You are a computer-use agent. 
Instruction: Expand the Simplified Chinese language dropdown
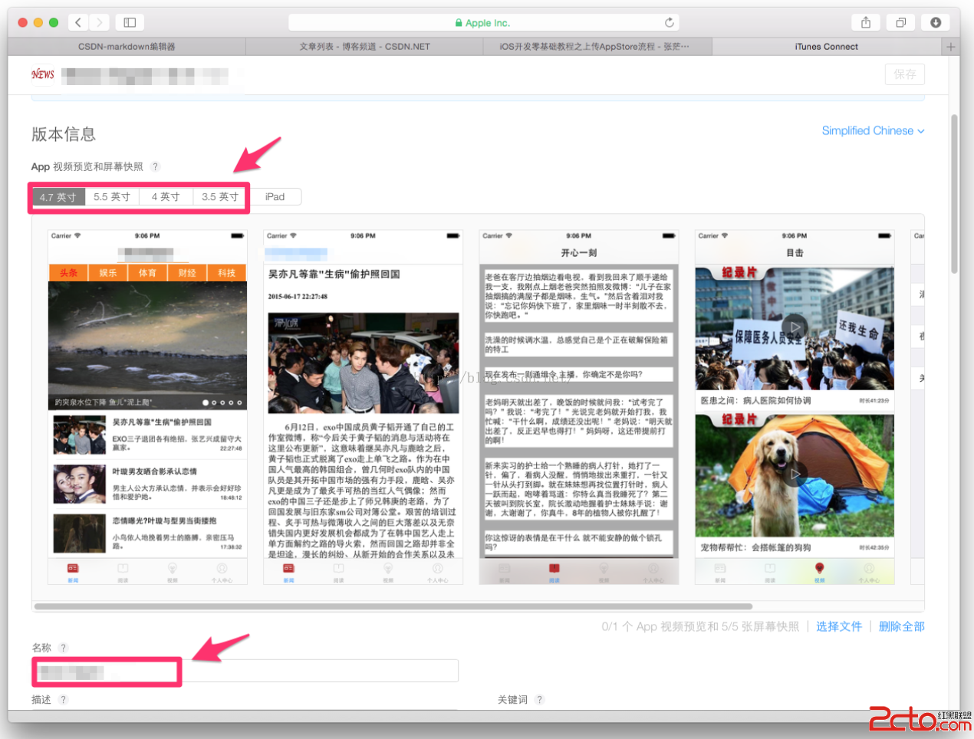[873, 131]
